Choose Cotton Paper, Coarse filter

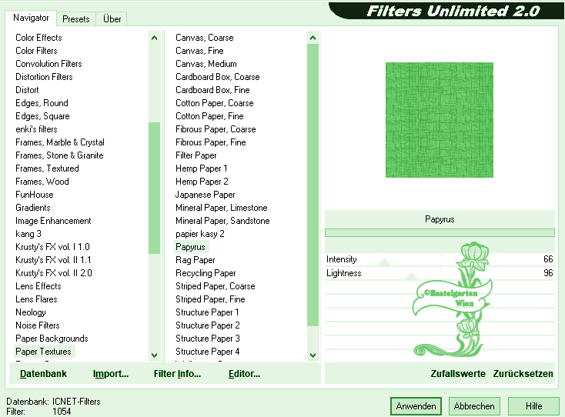click(215, 103)
